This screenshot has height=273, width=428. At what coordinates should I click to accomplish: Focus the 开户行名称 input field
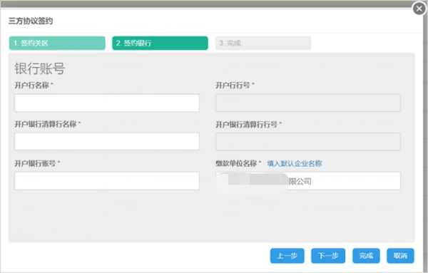(107, 103)
